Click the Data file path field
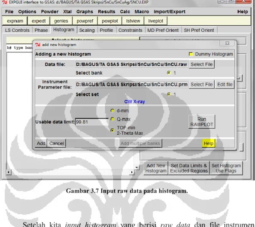Image resolution: width=255 pixels, height=227 pixels. point(132,64)
